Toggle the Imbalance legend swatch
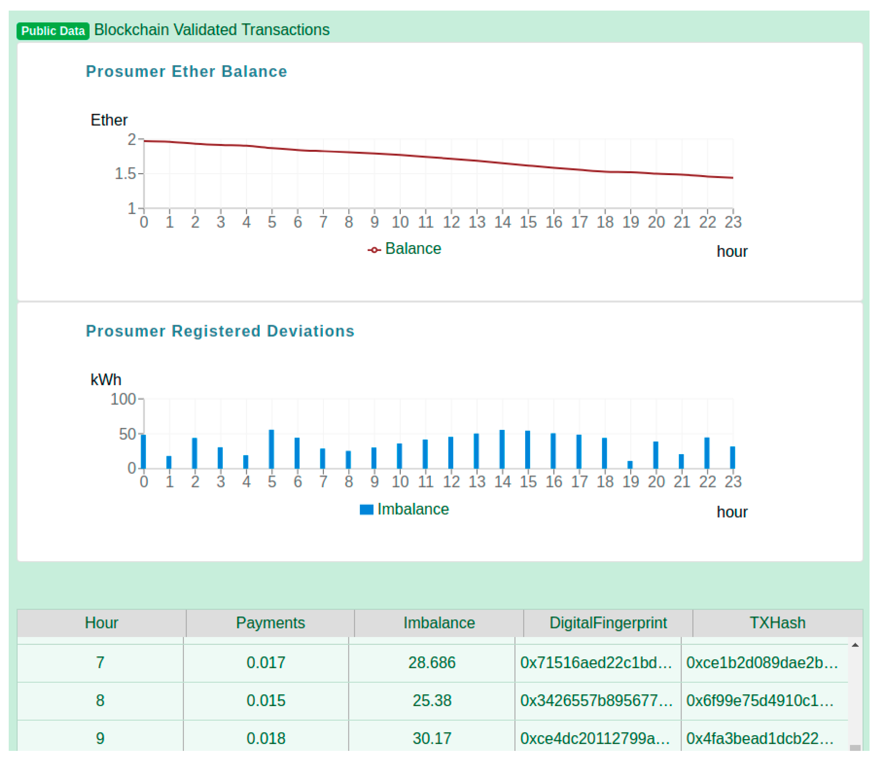The height and width of the screenshot is (763, 877). tap(366, 510)
